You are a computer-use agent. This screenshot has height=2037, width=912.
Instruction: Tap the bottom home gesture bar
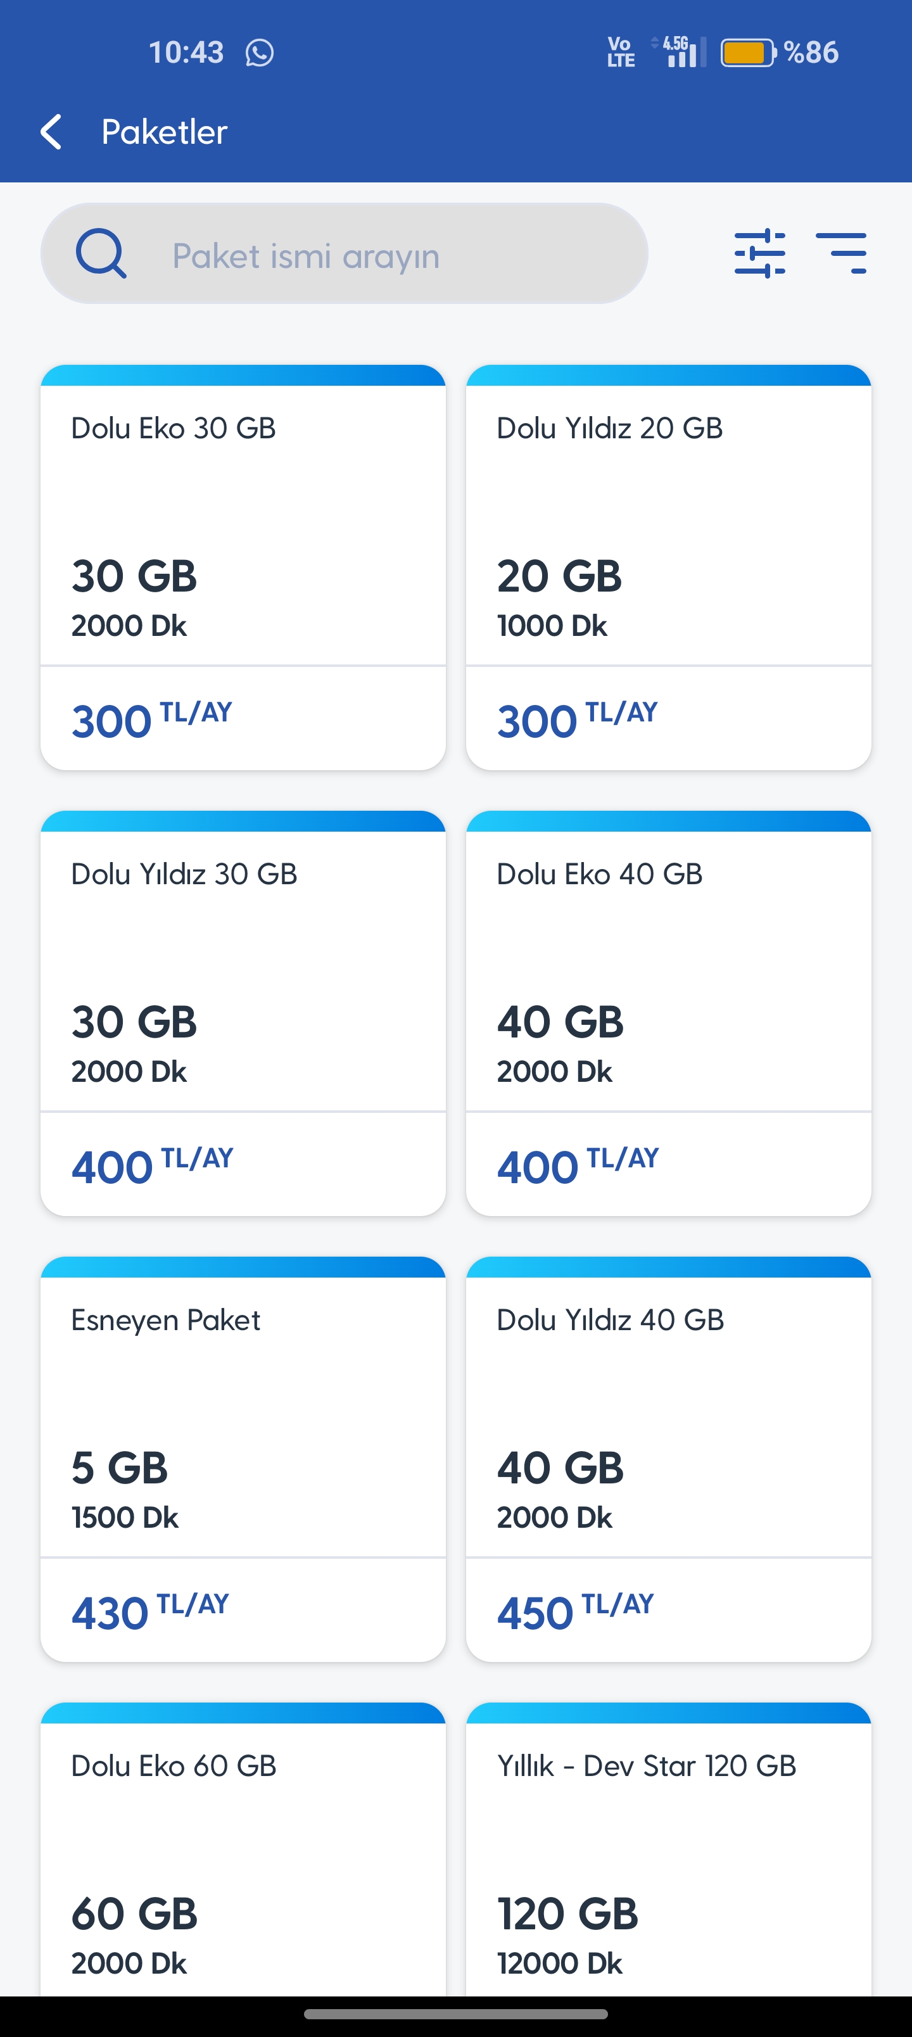tap(455, 2014)
